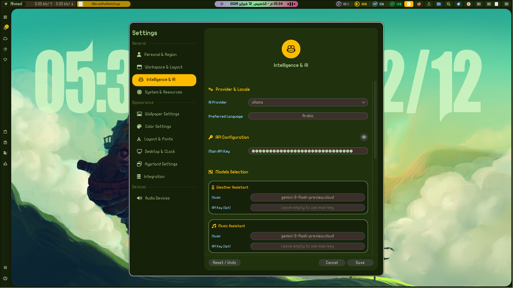Image resolution: width=513 pixels, height=288 pixels.
Task: Click Reset / Undo
Action: pos(224,263)
